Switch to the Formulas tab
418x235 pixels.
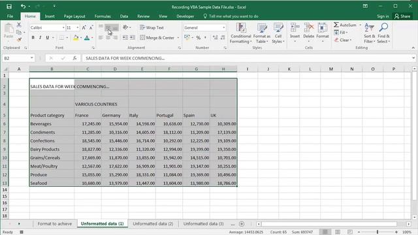103,16
